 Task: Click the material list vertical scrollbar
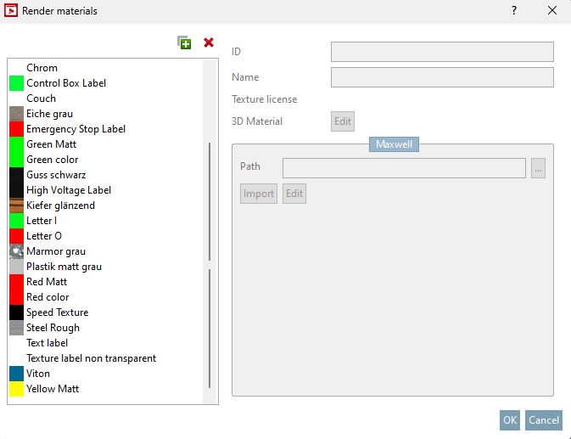point(210,204)
